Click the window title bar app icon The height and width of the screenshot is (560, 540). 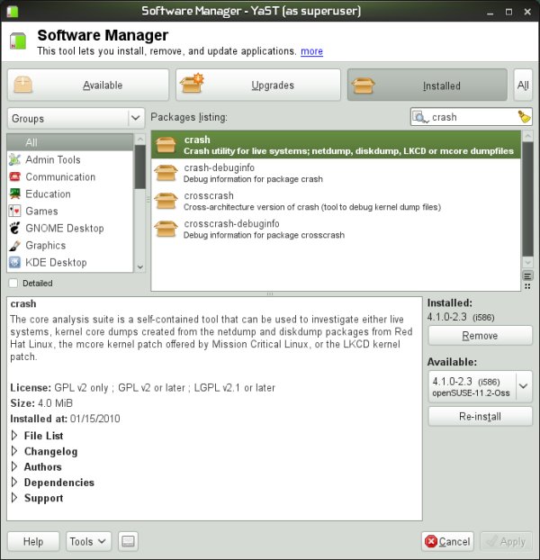coord(12,11)
